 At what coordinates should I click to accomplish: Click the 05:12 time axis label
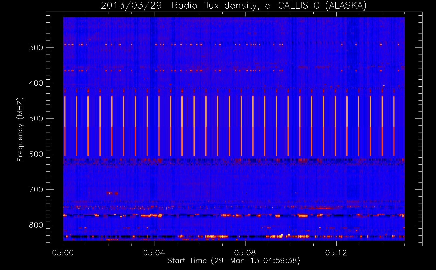point(336,253)
